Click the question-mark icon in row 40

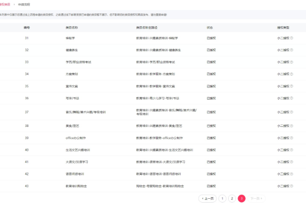(x=292, y=150)
